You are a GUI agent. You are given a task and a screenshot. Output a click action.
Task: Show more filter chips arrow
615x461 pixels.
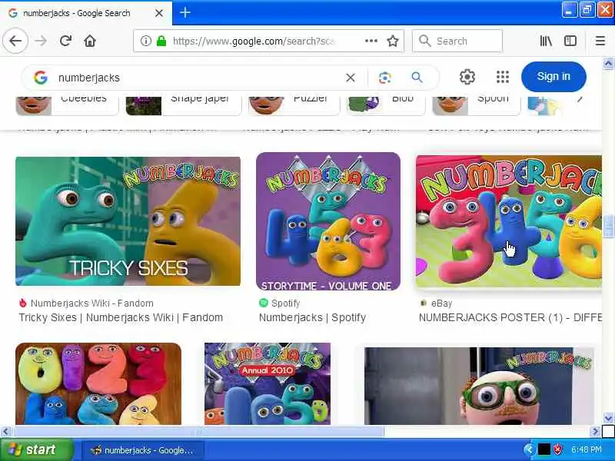pos(580,100)
